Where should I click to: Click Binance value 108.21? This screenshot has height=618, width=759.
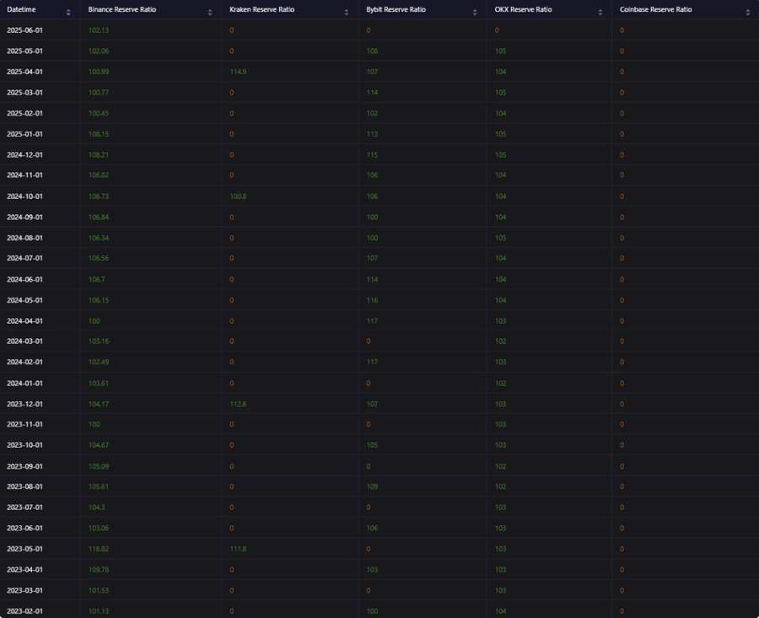pos(99,155)
